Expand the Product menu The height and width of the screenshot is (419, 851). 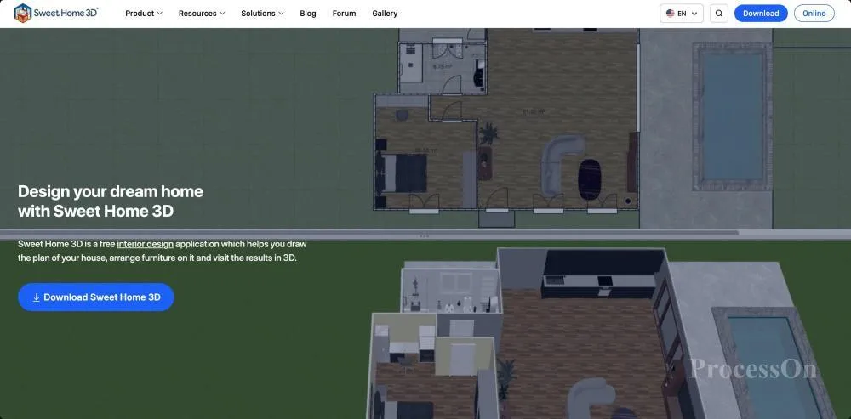tap(144, 14)
